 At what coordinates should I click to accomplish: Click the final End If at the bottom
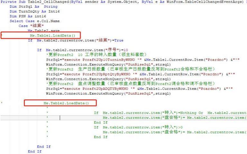[34, 151]
